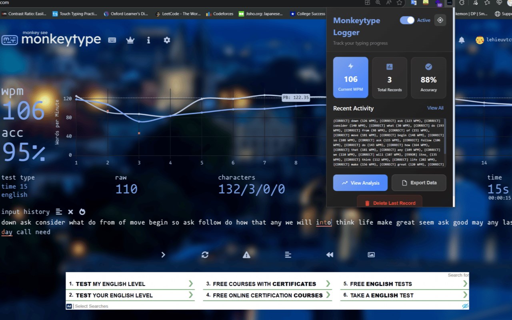Open favorites list star icon
Image resolution: width=512 pixels, height=320 pixels.
(x=487, y=2)
